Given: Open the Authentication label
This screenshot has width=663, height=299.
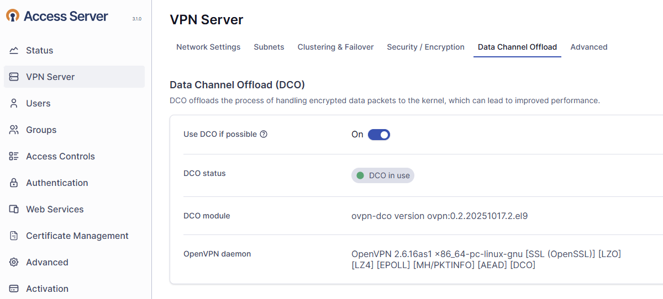Looking at the screenshot, I should click(57, 183).
